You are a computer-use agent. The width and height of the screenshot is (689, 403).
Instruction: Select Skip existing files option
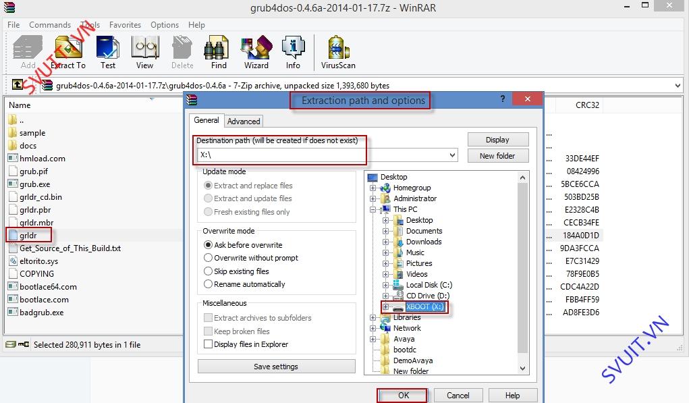(x=209, y=271)
